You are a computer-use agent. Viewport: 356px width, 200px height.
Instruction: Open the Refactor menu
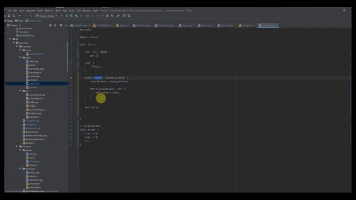pyautogui.click(x=49, y=11)
